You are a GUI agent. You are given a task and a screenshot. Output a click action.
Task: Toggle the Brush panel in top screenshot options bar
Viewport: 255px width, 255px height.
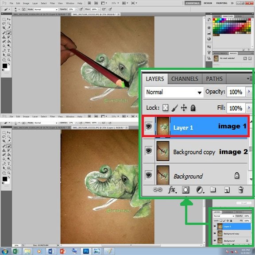(x=24, y=9)
